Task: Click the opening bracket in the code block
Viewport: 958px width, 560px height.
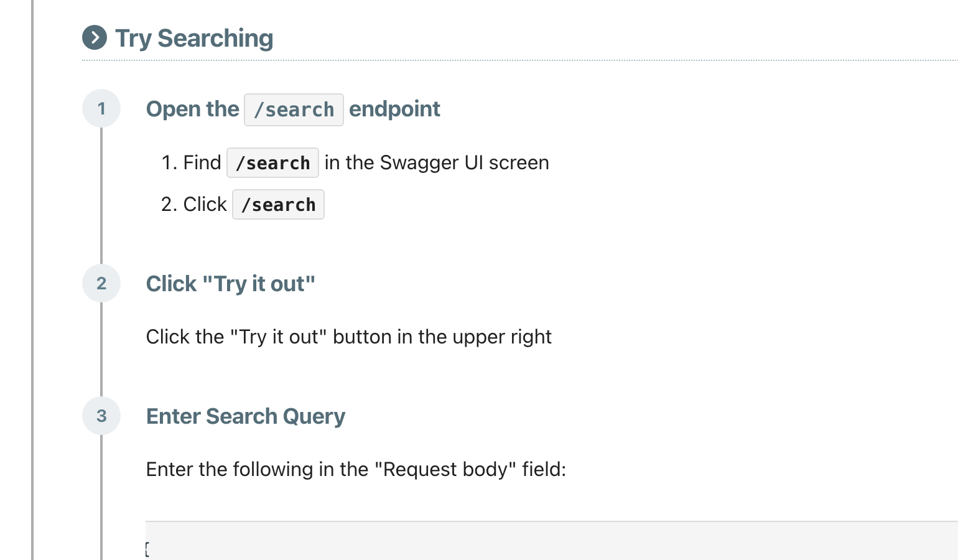Action: pyautogui.click(x=147, y=549)
